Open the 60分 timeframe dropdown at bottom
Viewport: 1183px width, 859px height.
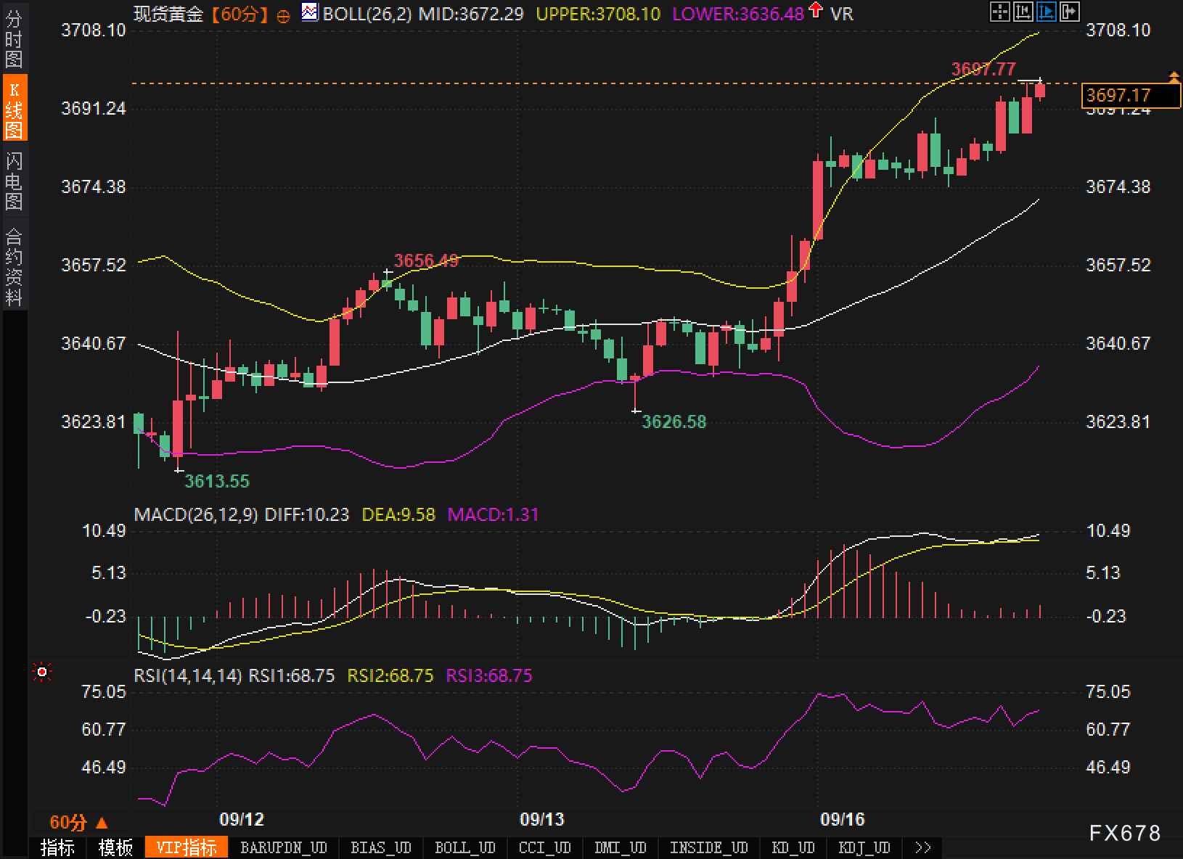pos(78,823)
